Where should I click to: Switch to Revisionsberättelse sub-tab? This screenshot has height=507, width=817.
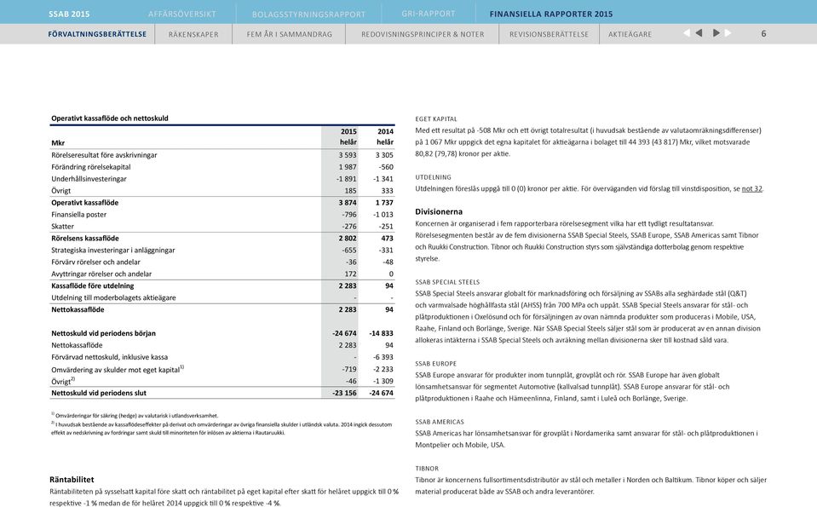point(549,34)
